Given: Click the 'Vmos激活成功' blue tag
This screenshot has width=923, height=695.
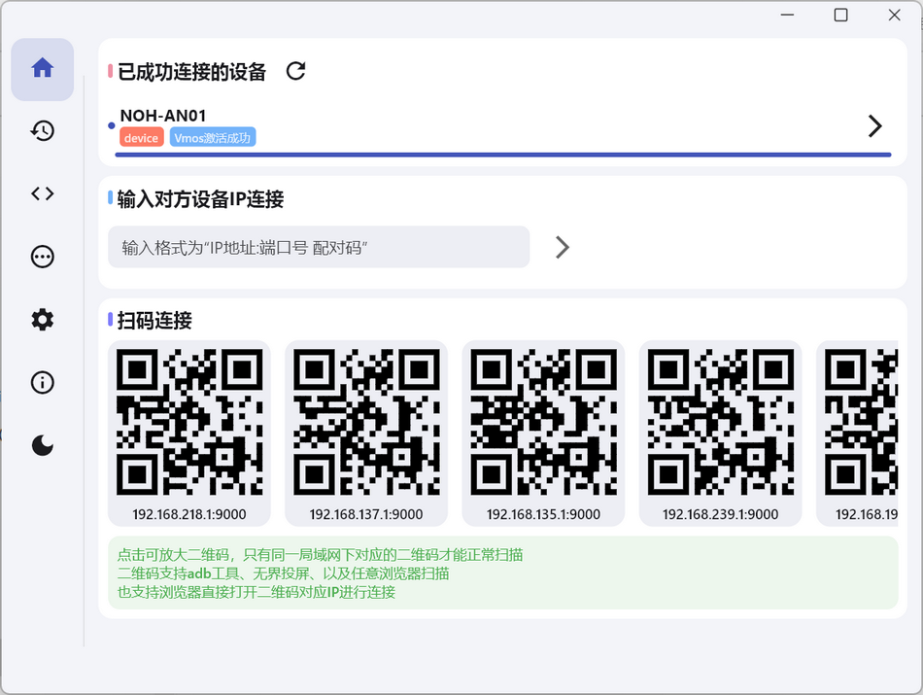Looking at the screenshot, I should point(213,138).
